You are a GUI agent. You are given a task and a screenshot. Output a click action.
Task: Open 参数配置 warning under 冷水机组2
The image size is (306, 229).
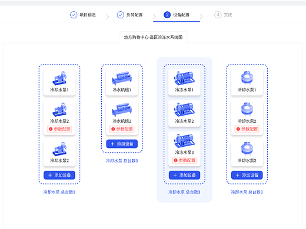coord(122,129)
